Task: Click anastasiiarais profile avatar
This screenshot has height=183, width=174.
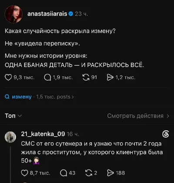Action: point(13,14)
